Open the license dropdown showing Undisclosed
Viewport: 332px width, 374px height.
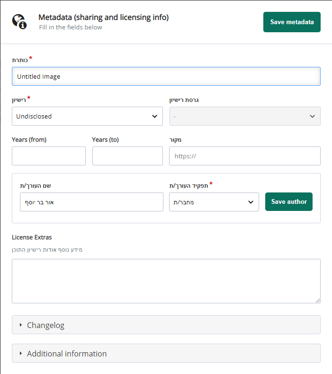coord(87,116)
